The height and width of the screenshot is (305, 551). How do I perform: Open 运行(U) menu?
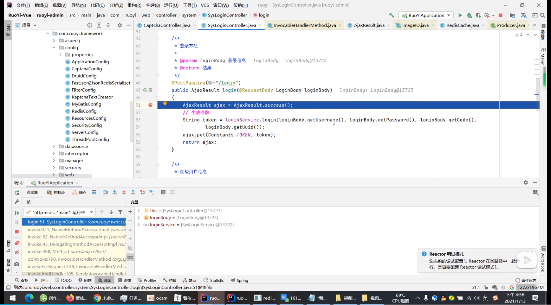(x=171, y=5)
